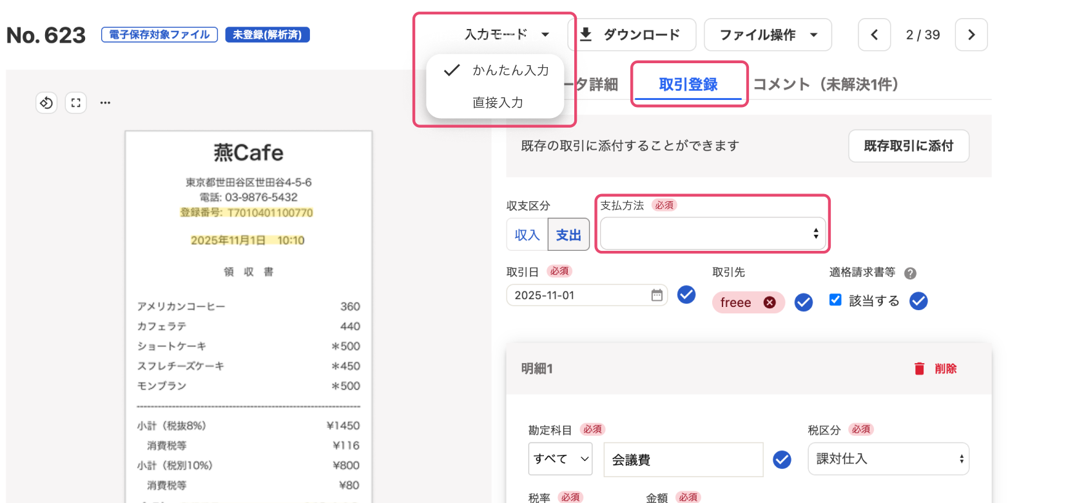This screenshot has height=503, width=1066.
Task: Click the ダウンロード button
Action: [x=632, y=35]
